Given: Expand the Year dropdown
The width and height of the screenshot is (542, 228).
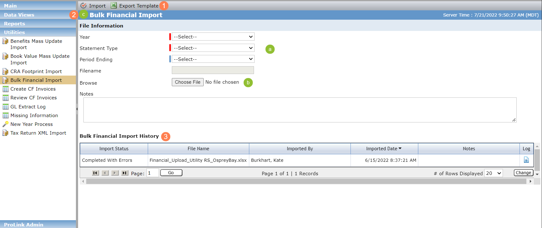Looking at the screenshot, I should (x=213, y=37).
